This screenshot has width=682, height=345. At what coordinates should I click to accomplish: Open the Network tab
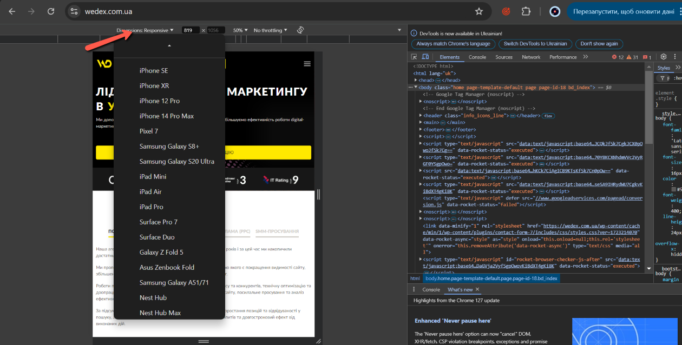click(531, 57)
